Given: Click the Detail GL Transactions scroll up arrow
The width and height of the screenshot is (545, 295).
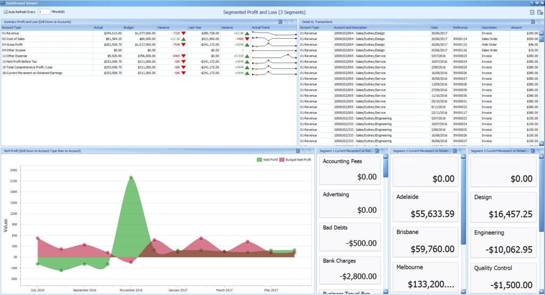Looking at the screenshot, I should [541, 33].
